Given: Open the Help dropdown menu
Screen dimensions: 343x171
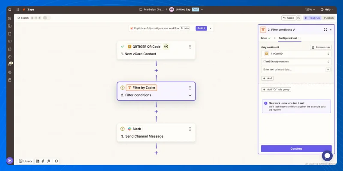Looking at the screenshot, I should 327,9.
